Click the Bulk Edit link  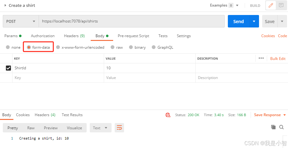(x=278, y=58)
